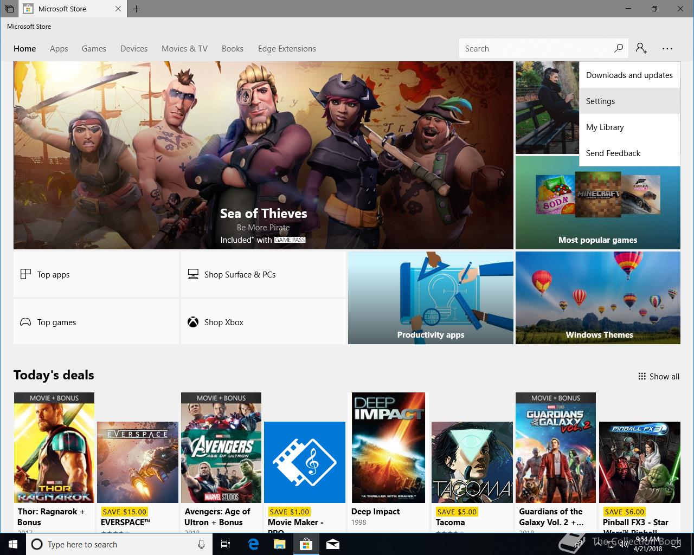This screenshot has width=694, height=555.
Task: Choose Settings from the dropdown menu
Action: pos(629,101)
